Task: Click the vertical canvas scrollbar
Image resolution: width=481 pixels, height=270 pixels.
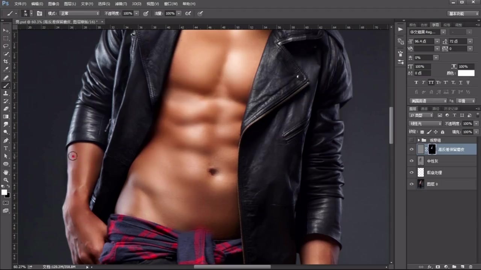Action: click(391, 125)
